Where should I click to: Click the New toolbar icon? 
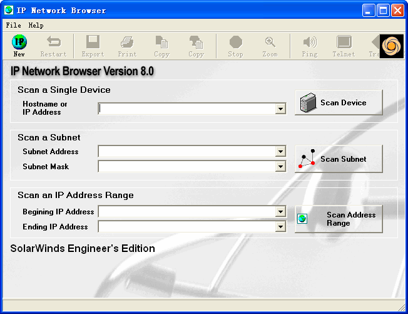[19, 45]
